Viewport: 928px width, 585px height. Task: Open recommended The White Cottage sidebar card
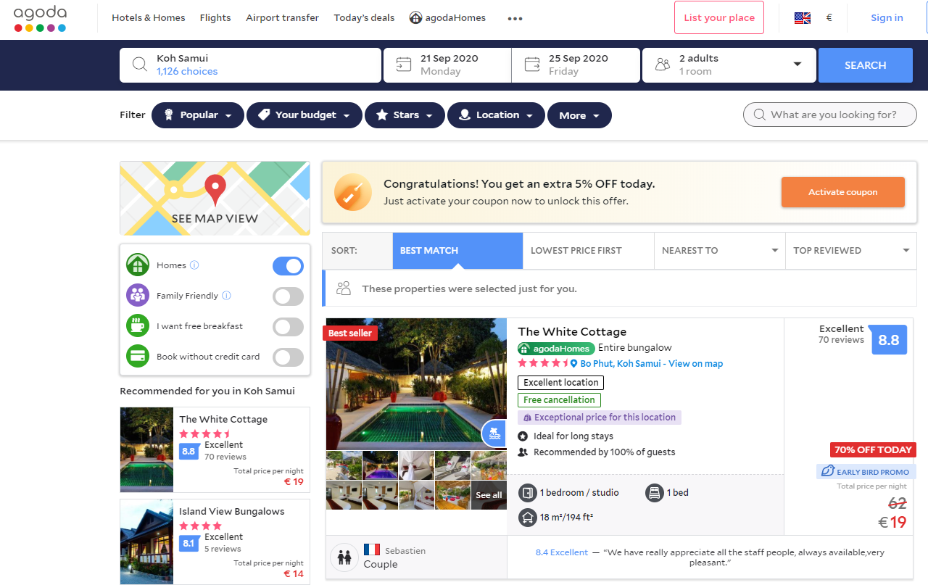tap(215, 450)
